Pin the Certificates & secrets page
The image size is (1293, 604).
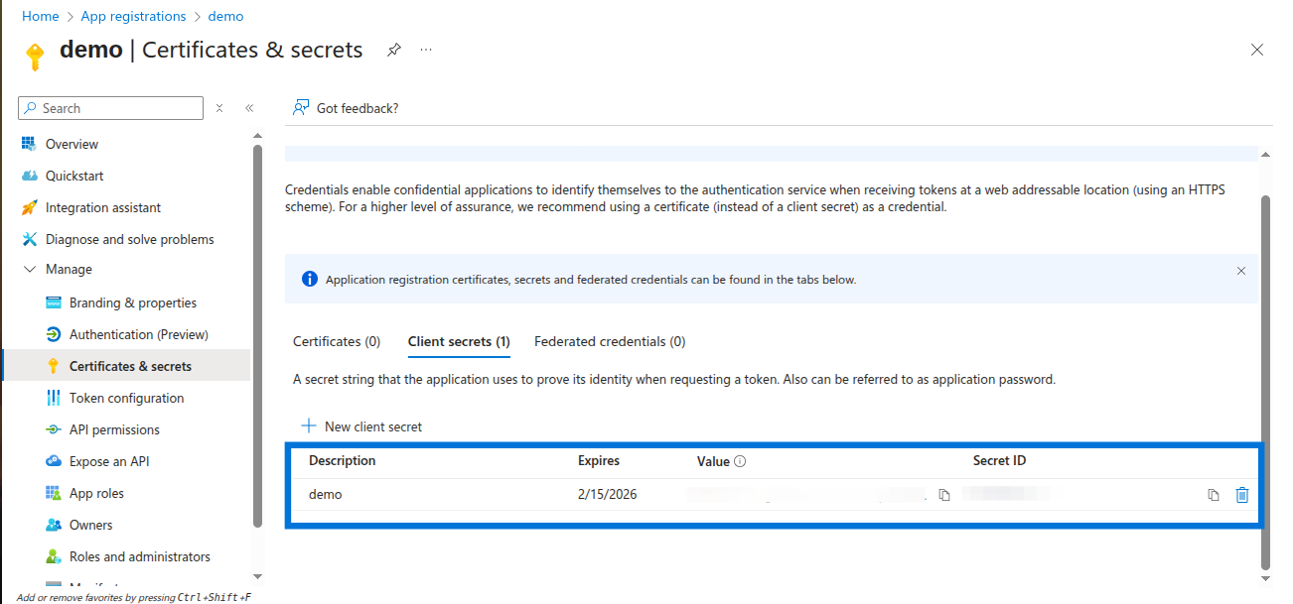[394, 50]
